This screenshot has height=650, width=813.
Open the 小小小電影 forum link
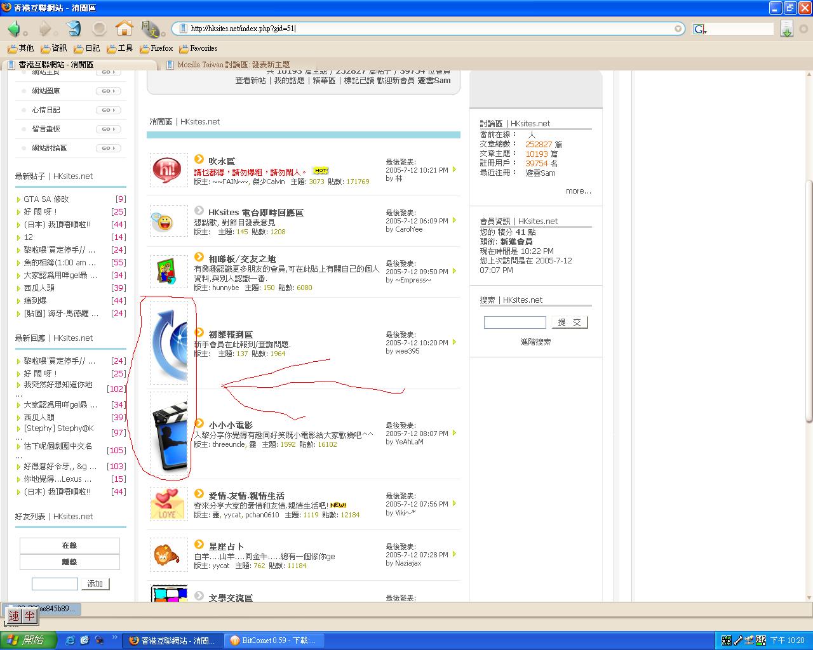(231, 425)
